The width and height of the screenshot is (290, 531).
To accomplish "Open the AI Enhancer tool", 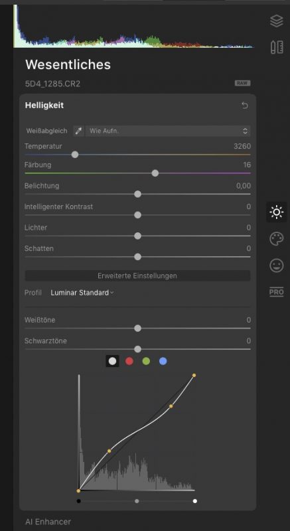I will coord(48,522).
